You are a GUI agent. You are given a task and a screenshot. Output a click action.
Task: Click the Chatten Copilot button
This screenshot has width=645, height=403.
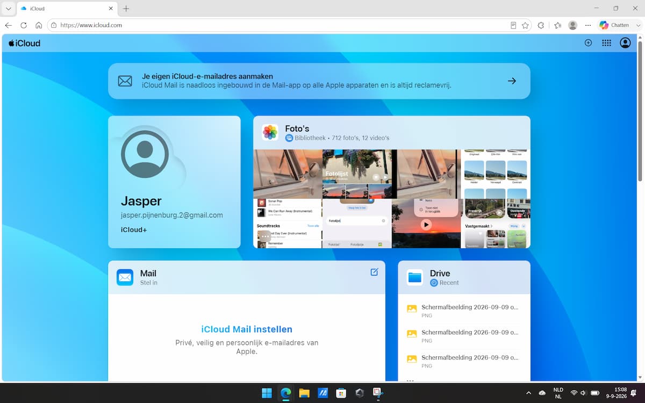[x=614, y=25]
